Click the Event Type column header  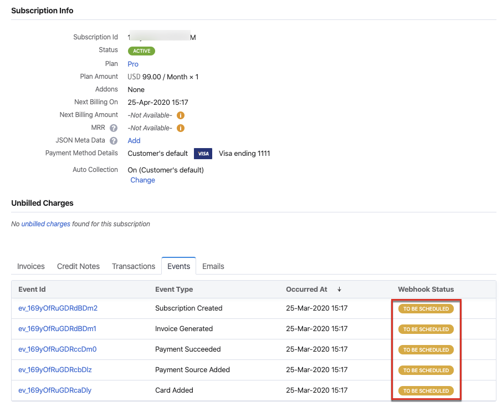tap(174, 290)
